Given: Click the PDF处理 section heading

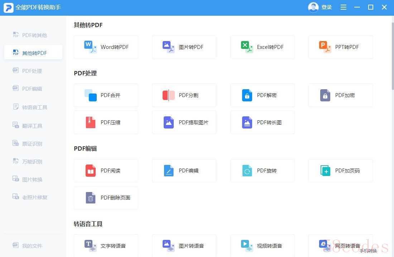Looking at the screenshot, I should point(86,73).
